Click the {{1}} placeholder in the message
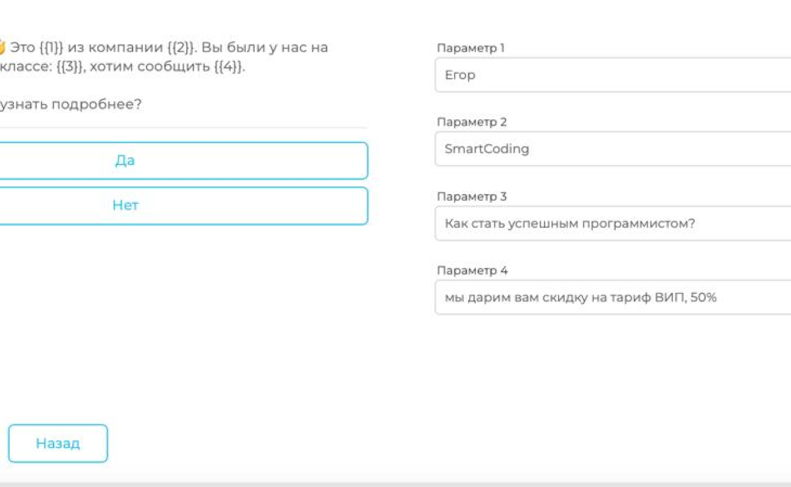This screenshot has height=487, width=791. click(x=52, y=47)
